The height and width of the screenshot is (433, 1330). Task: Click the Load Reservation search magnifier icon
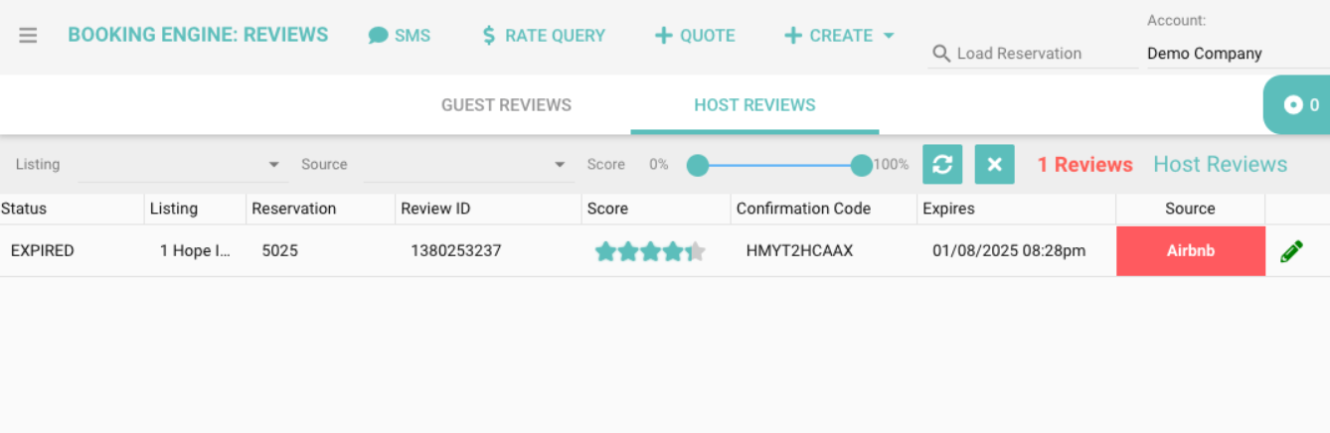point(940,54)
